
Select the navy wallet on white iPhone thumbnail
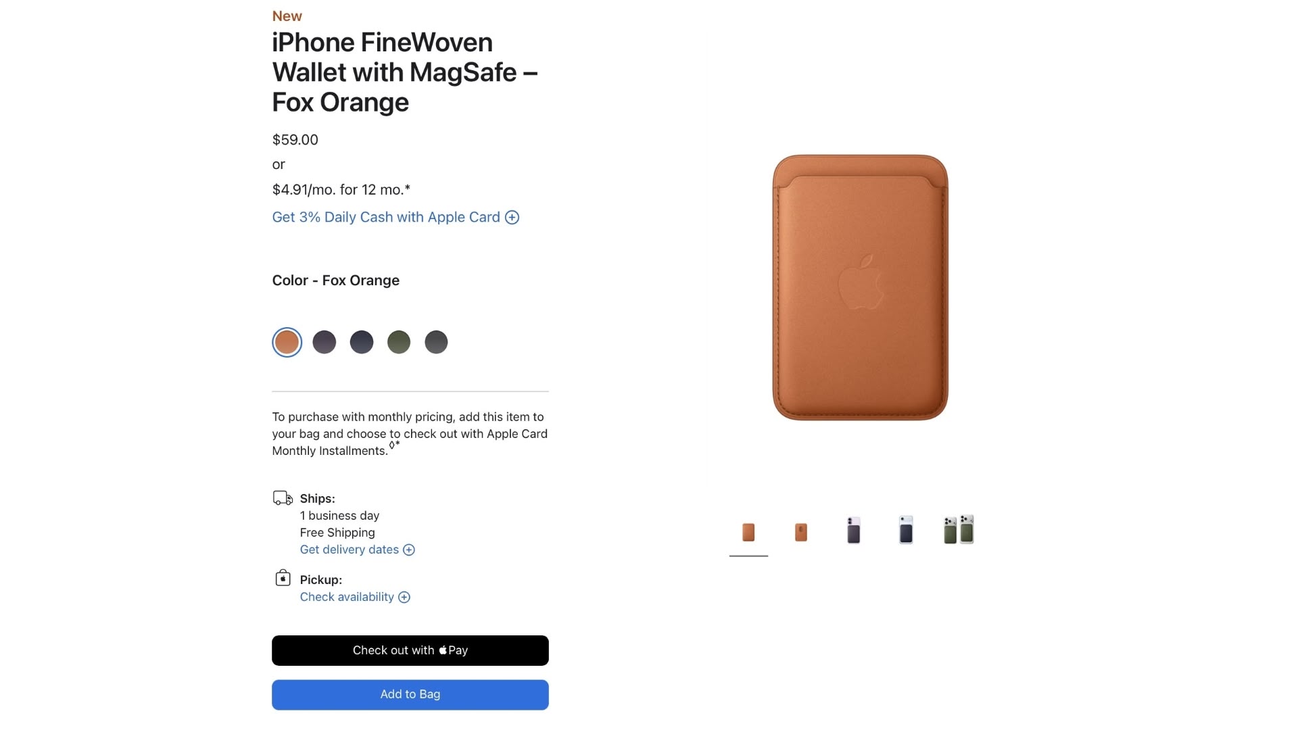[906, 531]
